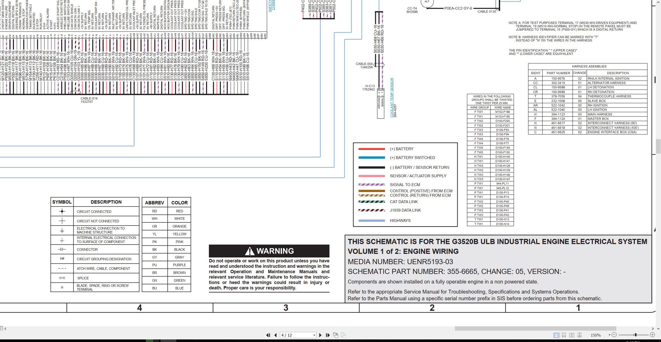Open the page number dropdown

[x=314, y=335]
